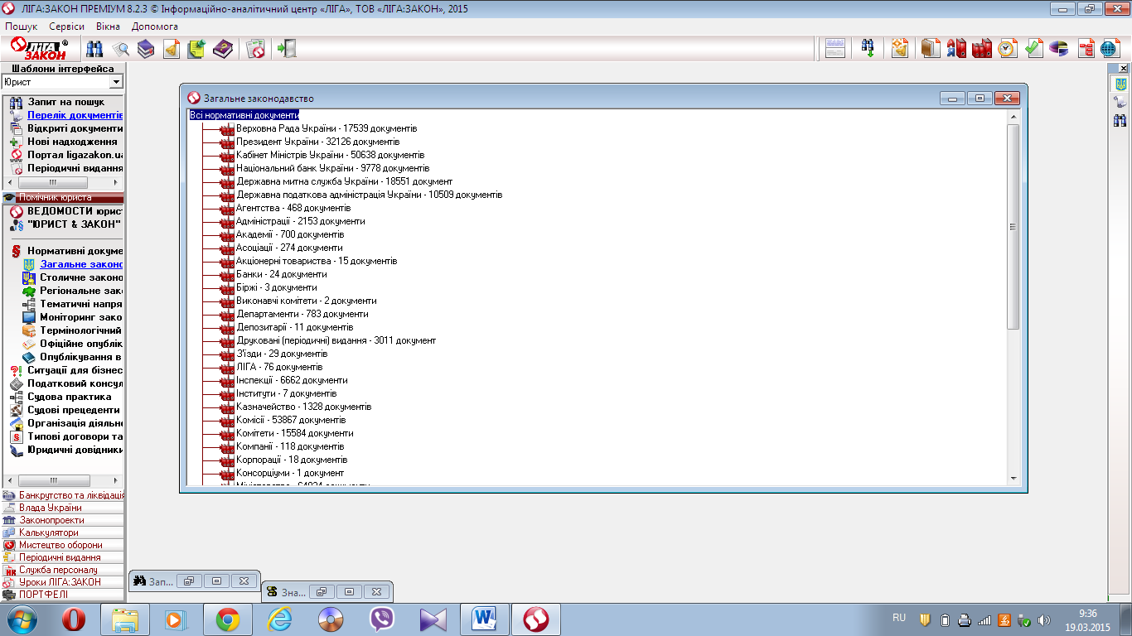Click the exit door toolbar icon
This screenshot has height=636, width=1132.
(x=287, y=49)
